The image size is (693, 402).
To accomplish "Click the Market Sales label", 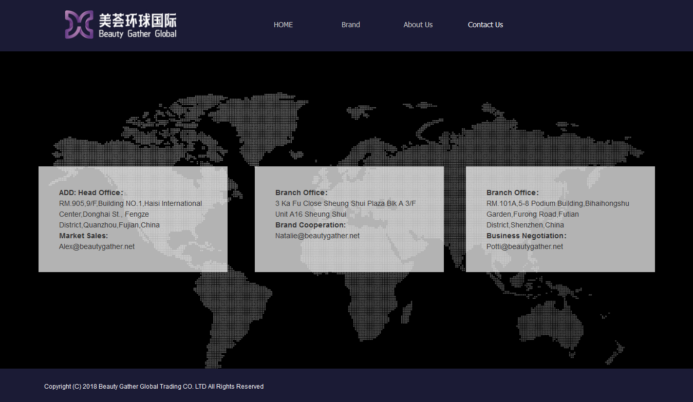I will point(83,236).
